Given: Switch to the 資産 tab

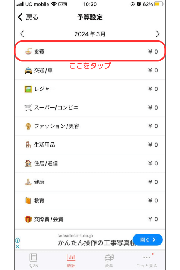Looking at the screenshot, I should click(109, 260).
